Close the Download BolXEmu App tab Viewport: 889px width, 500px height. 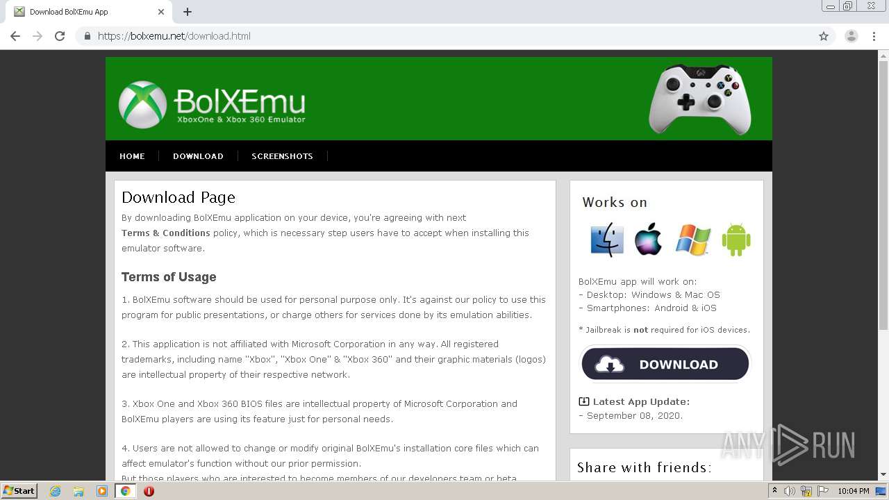(x=161, y=12)
